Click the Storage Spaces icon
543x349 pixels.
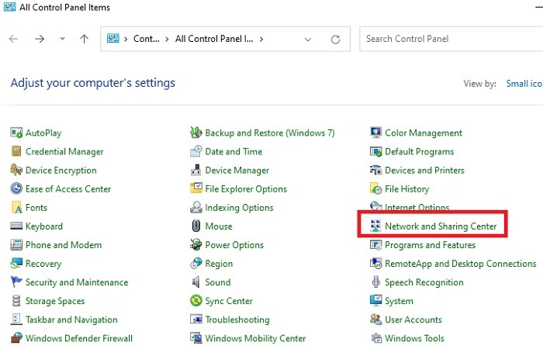point(16,301)
